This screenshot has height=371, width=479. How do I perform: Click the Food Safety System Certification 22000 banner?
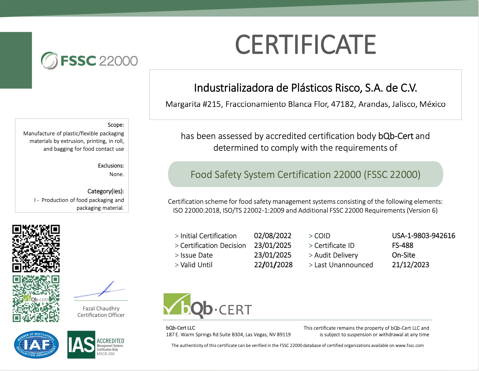coord(306,174)
